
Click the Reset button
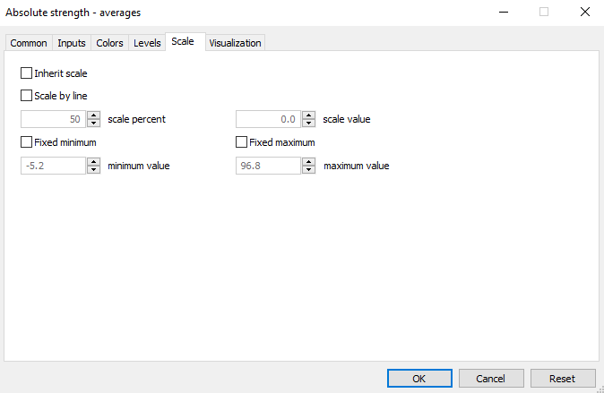pyautogui.click(x=564, y=378)
